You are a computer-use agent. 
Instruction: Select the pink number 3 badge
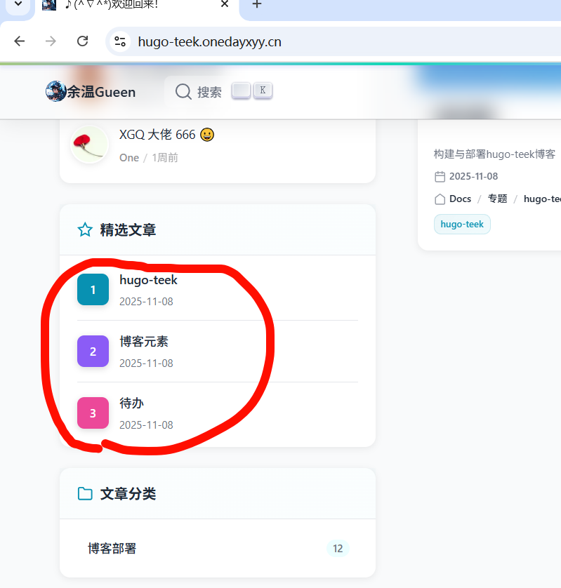(93, 413)
